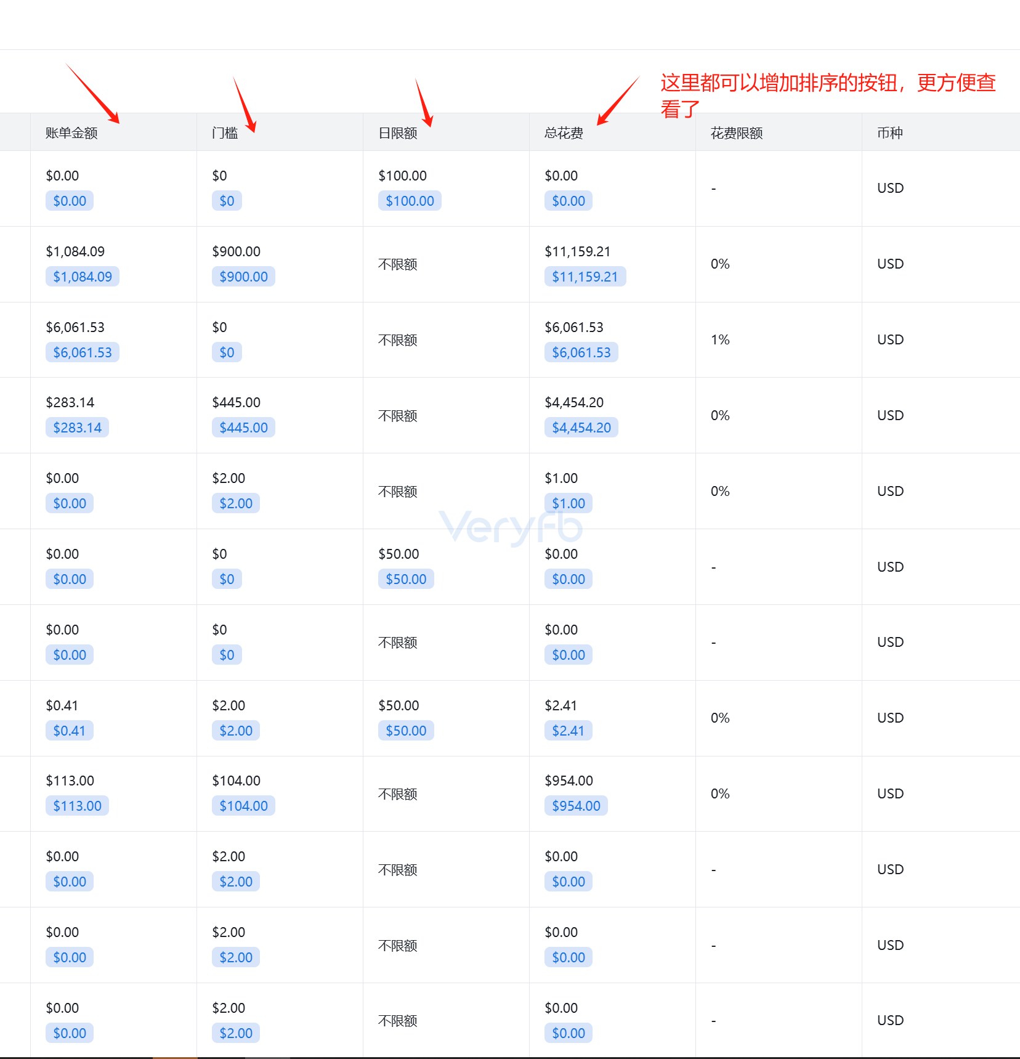
Task: Select the plain $113.00 bill amount
Action: pyautogui.click(x=70, y=781)
